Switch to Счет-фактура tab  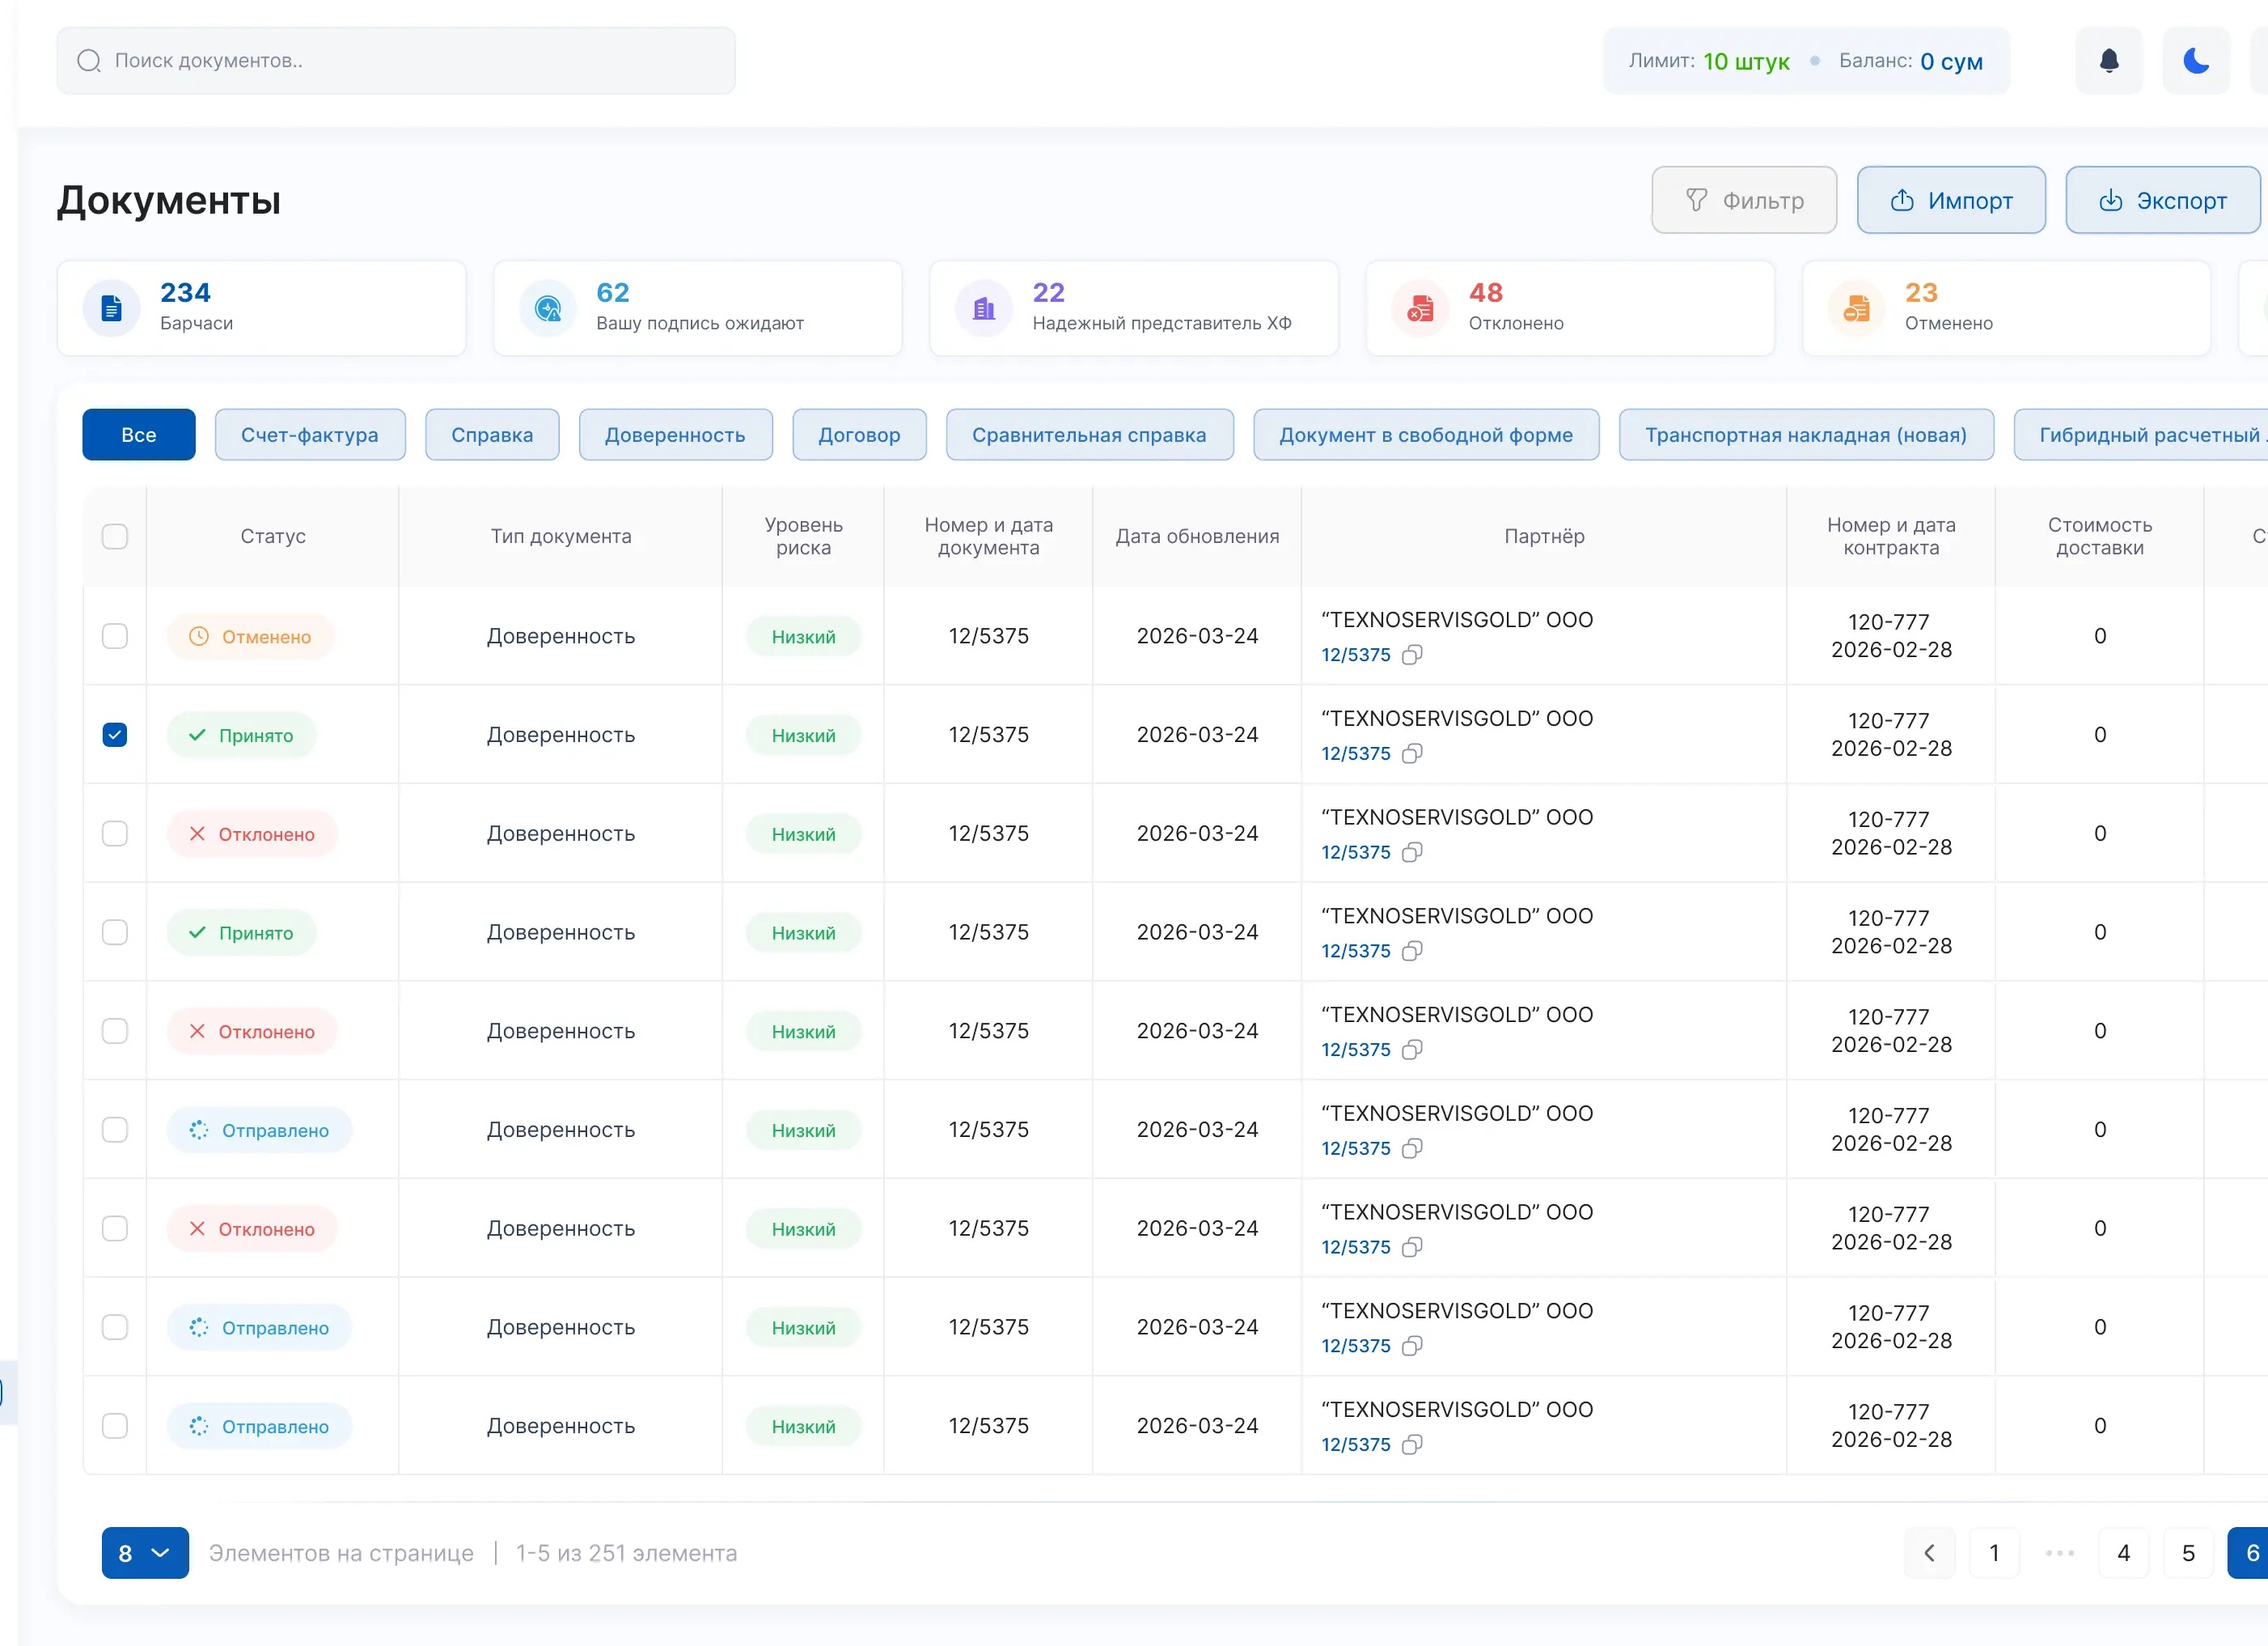(x=310, y=435)
